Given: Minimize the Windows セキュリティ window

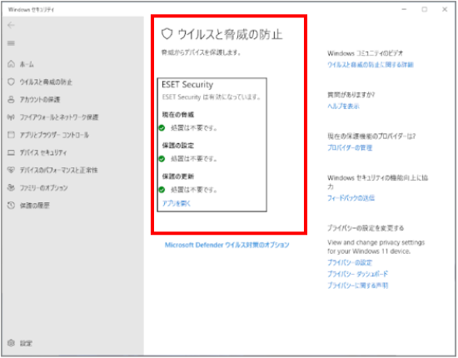Looking at the screenshot, I should tap(404, 9).
